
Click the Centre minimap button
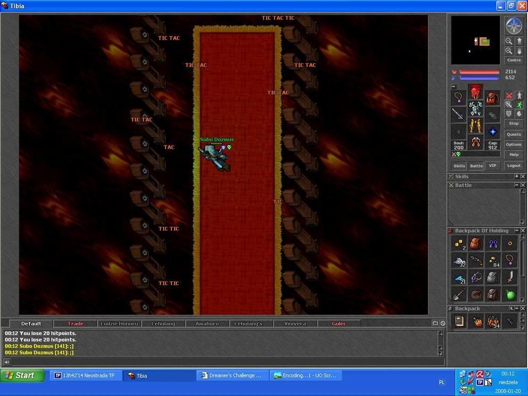[x=514, y=60]
